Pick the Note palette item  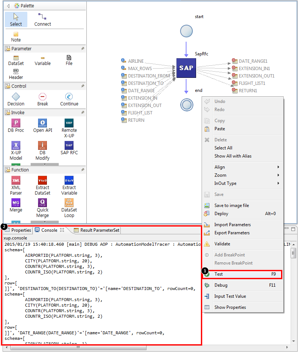pos(16,37)
